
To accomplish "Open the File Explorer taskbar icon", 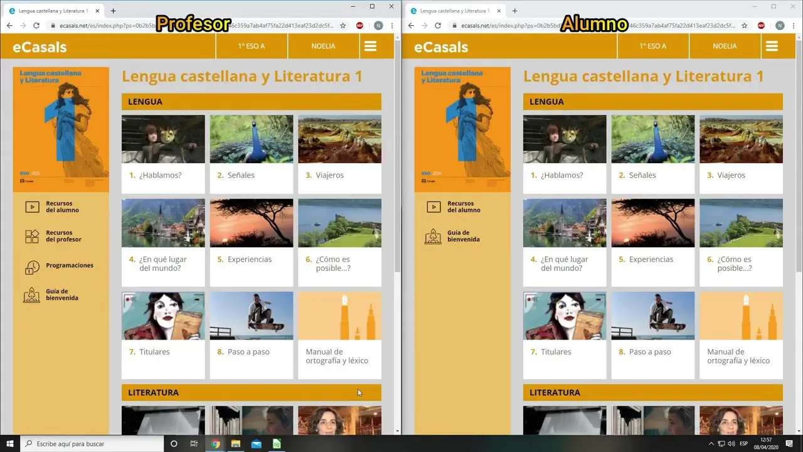I will [236, 444].
